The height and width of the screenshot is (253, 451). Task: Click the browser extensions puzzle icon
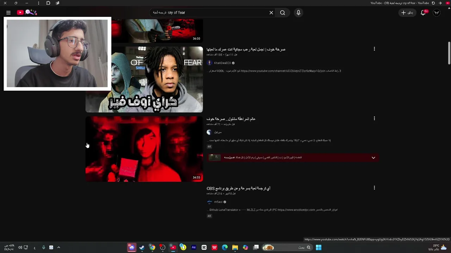pos(48,3)
